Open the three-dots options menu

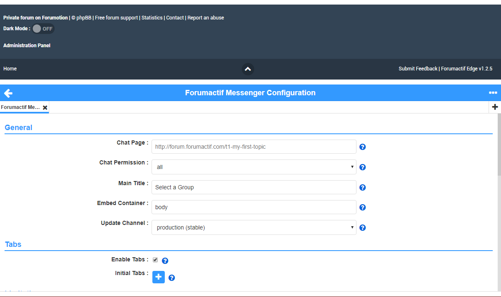493,93
